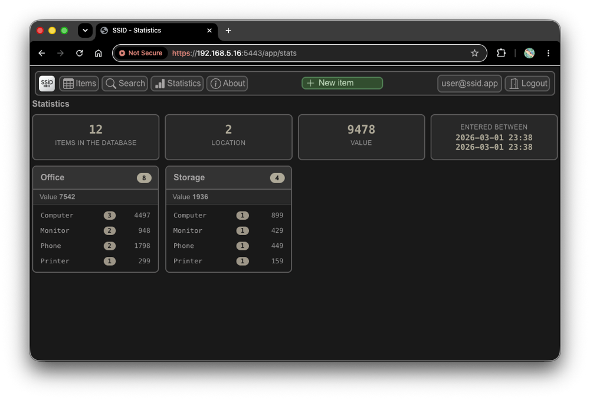
Task: Click the 12 items in the database card
Action: coord(96,137)
